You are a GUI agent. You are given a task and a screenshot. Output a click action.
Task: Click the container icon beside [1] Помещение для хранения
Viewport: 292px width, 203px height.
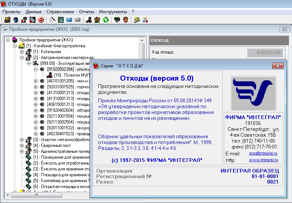coord(29,157)
